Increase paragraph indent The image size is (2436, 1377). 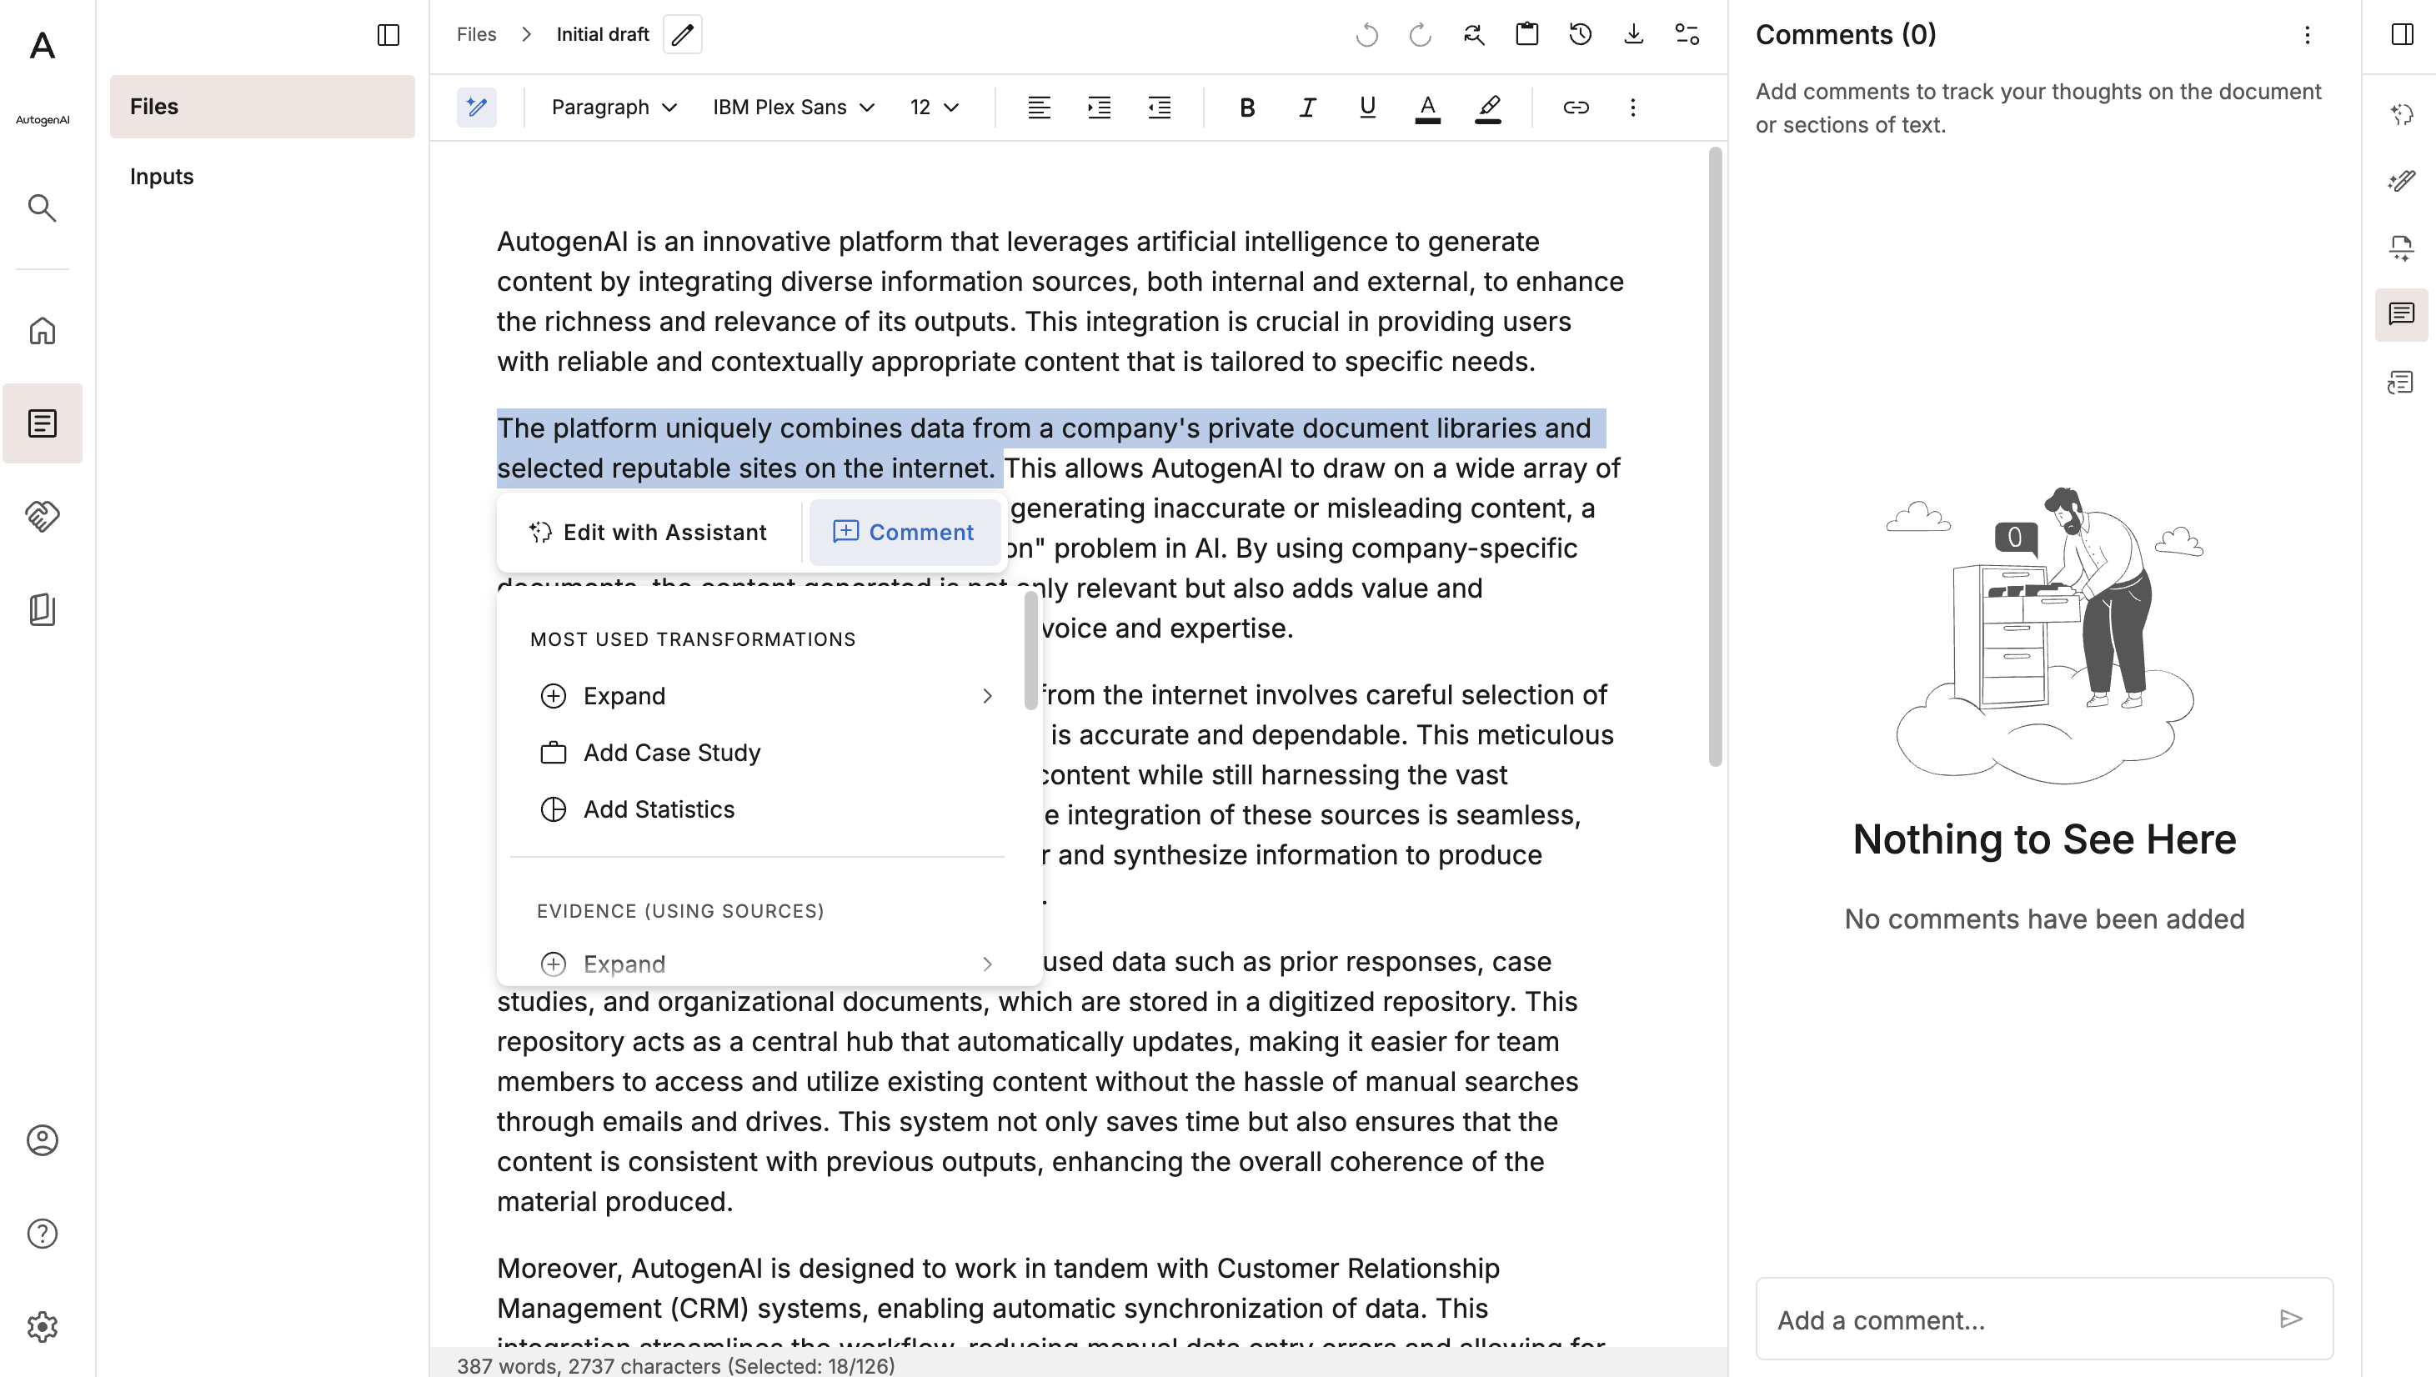[x=1099, y=108]
